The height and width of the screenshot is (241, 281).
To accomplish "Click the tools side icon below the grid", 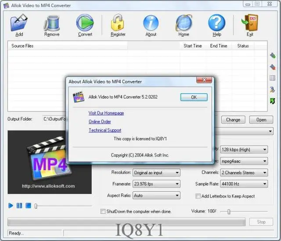I will (x=272, y=89).
